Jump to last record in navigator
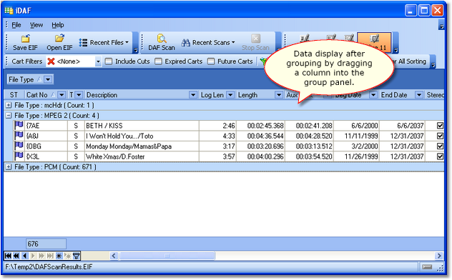Screen dimensions: 452x280 [x=50, y=256]
